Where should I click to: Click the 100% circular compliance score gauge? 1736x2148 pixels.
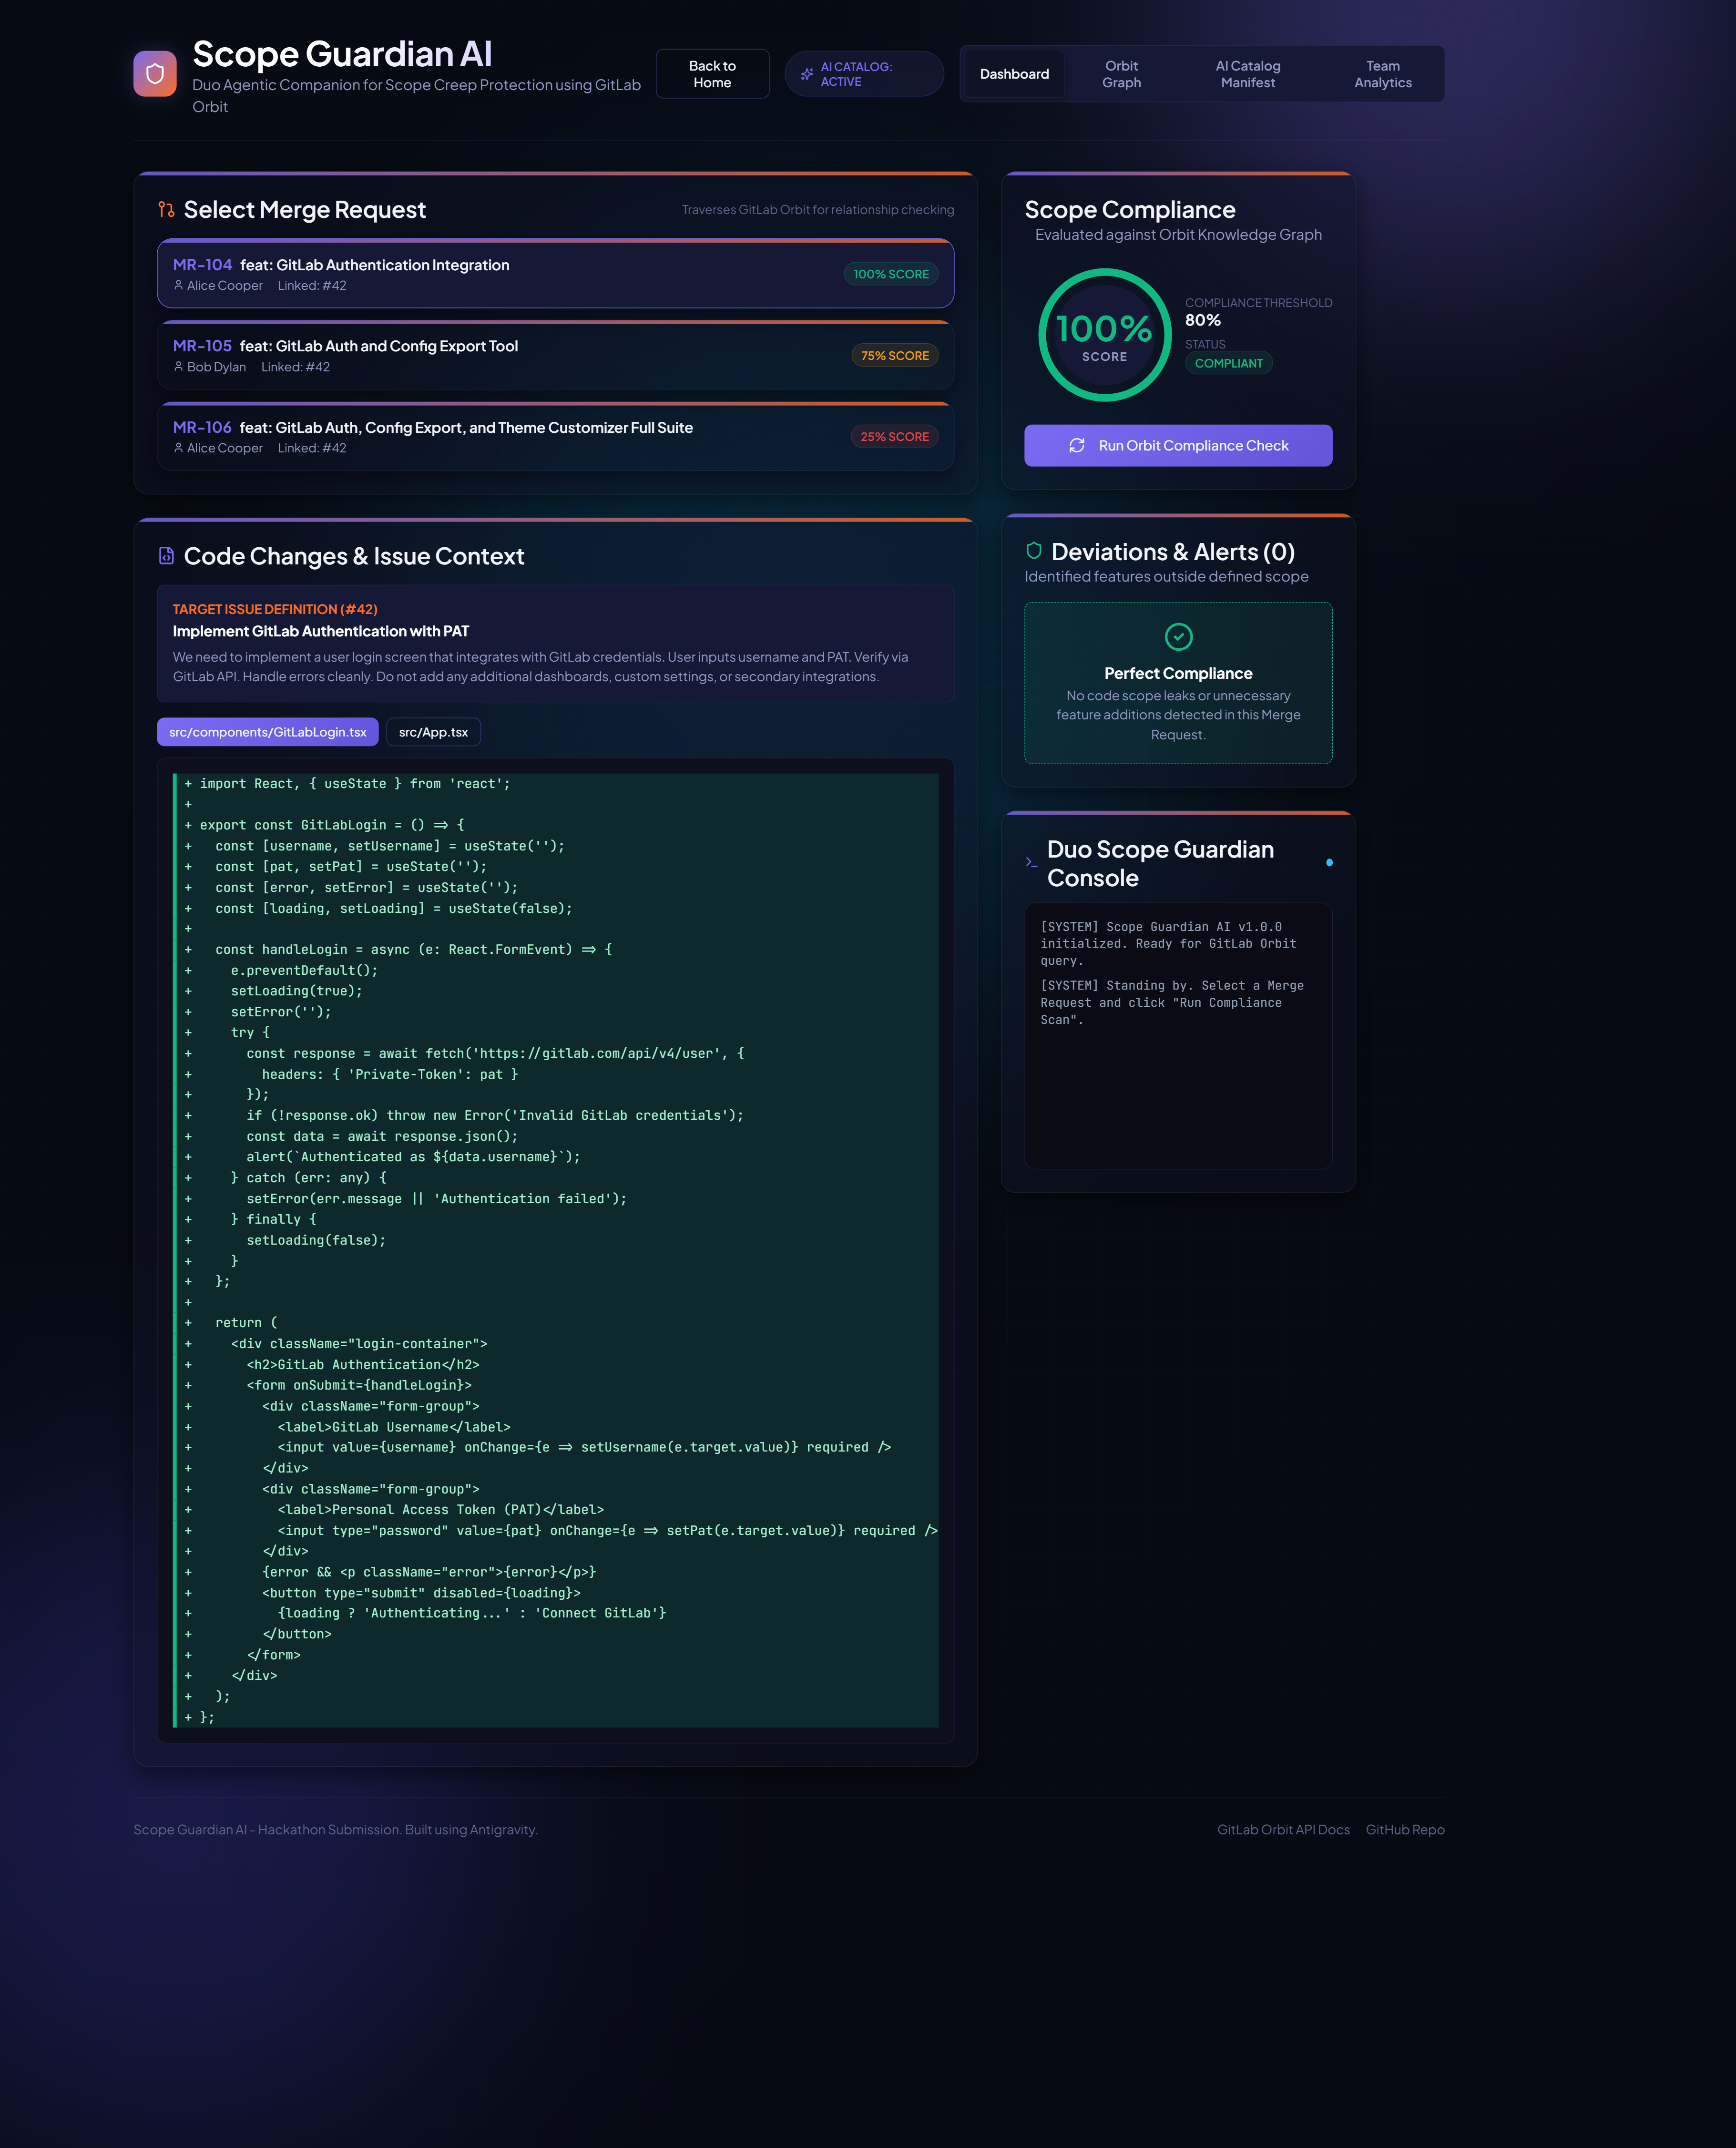click(x=1104, y=335)
